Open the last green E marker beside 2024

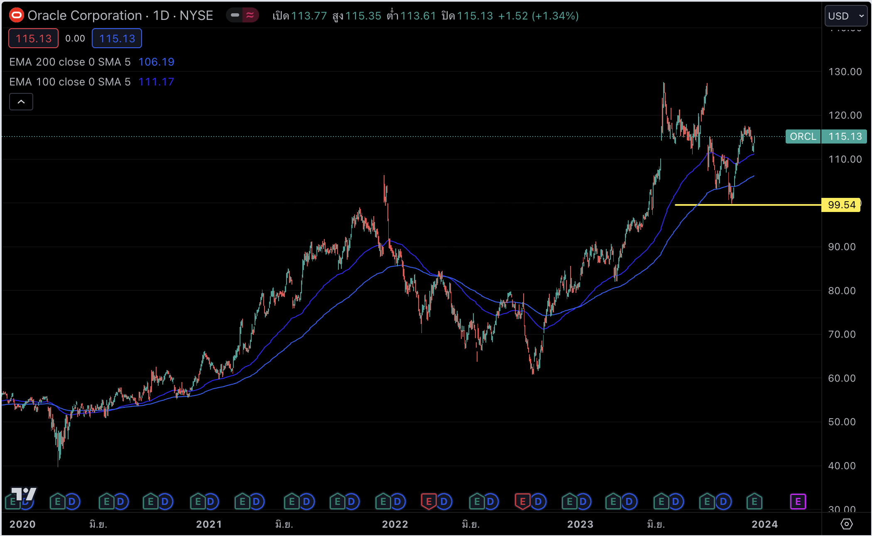point(754,502)
